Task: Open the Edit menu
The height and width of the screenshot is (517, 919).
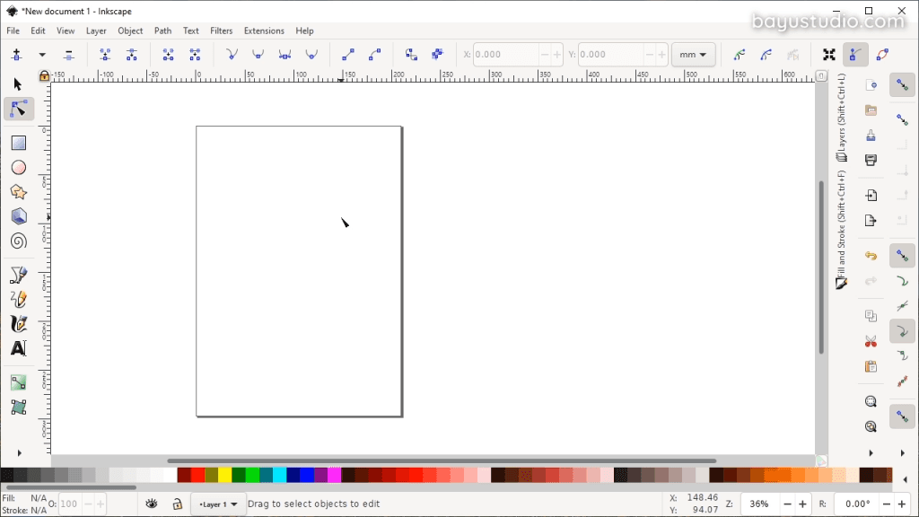Action: pyautogui.click(x=38, y=31)
